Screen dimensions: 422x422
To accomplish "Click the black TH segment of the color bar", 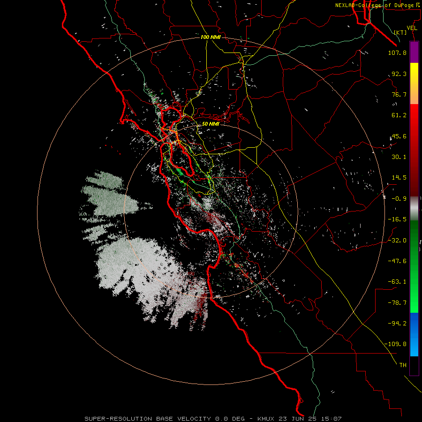I will pos(414,365).
